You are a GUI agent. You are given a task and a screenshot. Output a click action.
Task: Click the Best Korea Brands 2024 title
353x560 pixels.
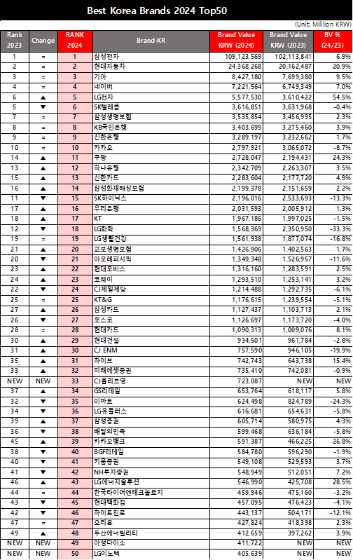click(157, 11)
